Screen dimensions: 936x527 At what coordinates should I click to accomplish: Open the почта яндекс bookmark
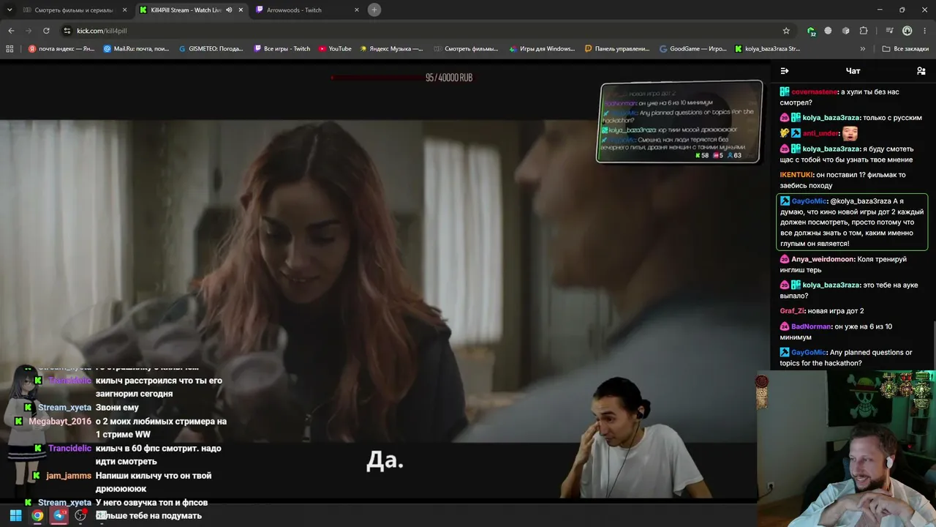(61, 49)
